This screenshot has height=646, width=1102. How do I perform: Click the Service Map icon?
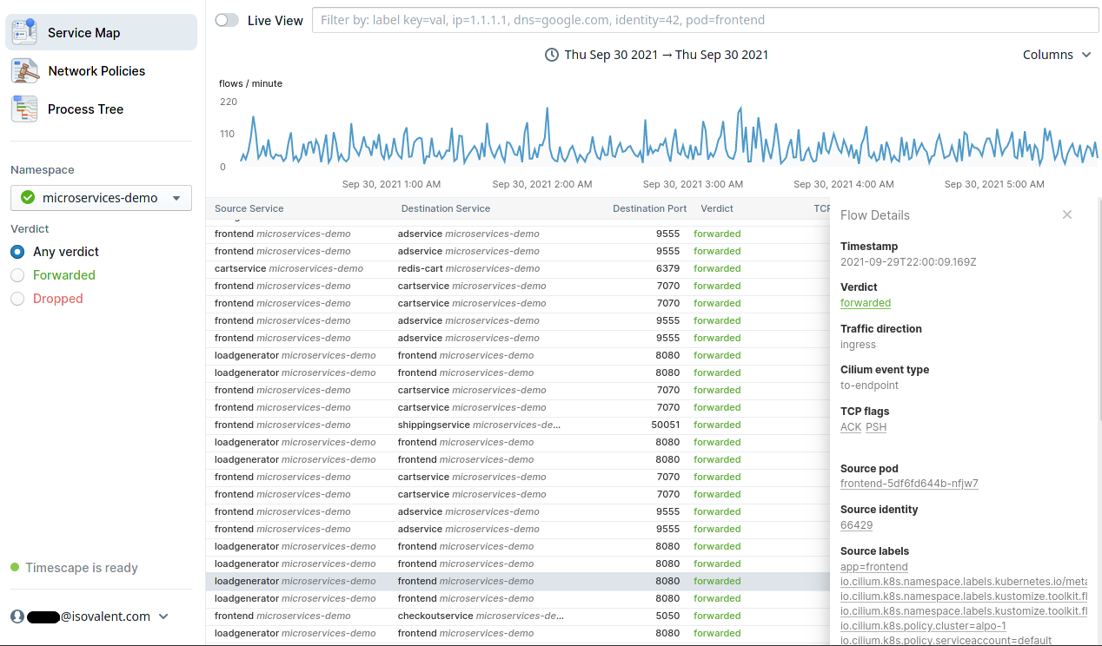pyautogui.click(x=24, y=32)
